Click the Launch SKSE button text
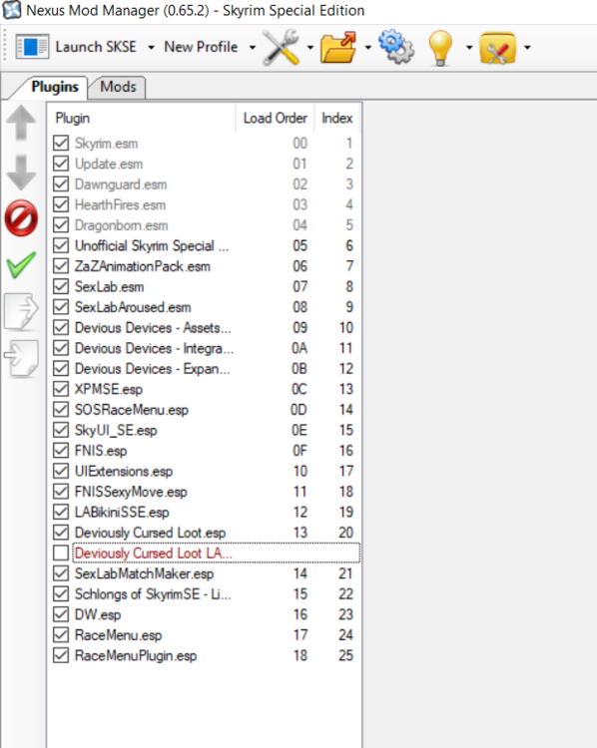 [96, 47]
